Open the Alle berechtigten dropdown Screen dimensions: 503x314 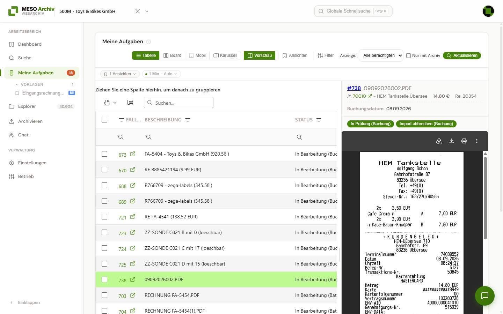(381, 55)
